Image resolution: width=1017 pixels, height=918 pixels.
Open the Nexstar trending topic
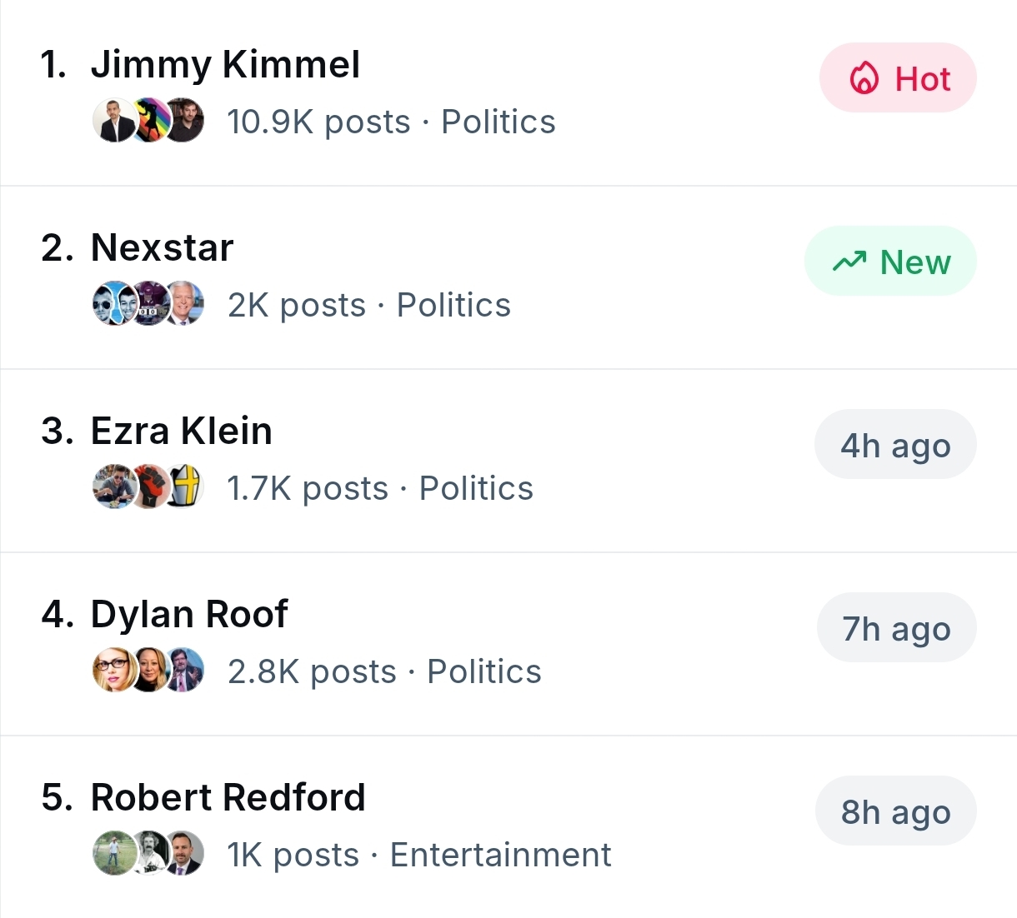click(162, 248)
